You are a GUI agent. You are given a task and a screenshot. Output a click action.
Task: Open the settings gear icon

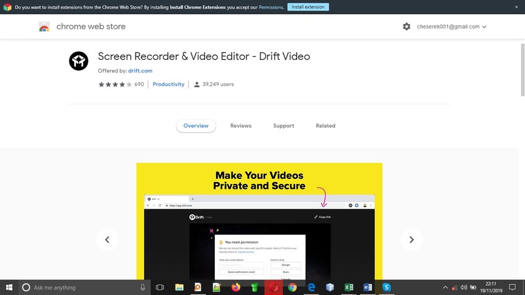pos(406,27)
